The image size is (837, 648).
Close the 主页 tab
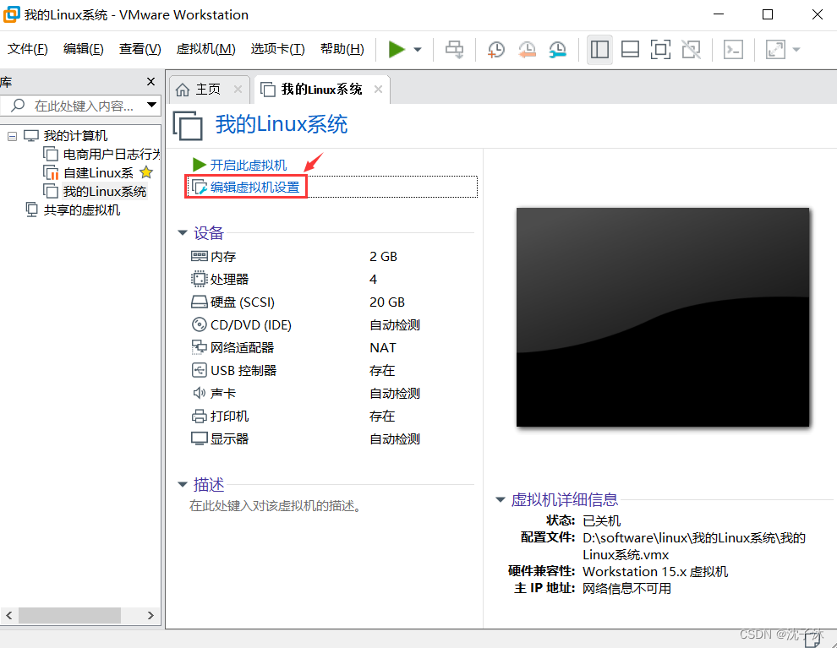coord(238,89)
